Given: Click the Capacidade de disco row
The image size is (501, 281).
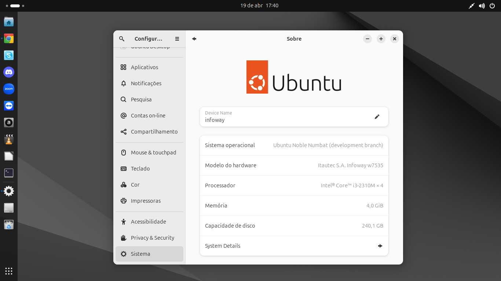Looking at the screenshot, I should tap(294, 226).
